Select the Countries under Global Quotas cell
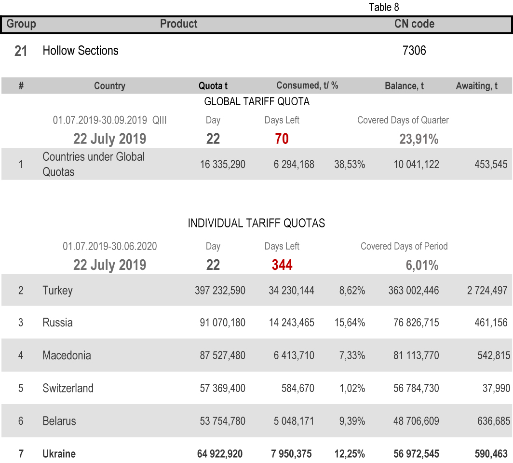 94,164
